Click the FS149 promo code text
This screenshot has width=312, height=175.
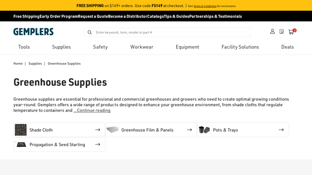157,6
